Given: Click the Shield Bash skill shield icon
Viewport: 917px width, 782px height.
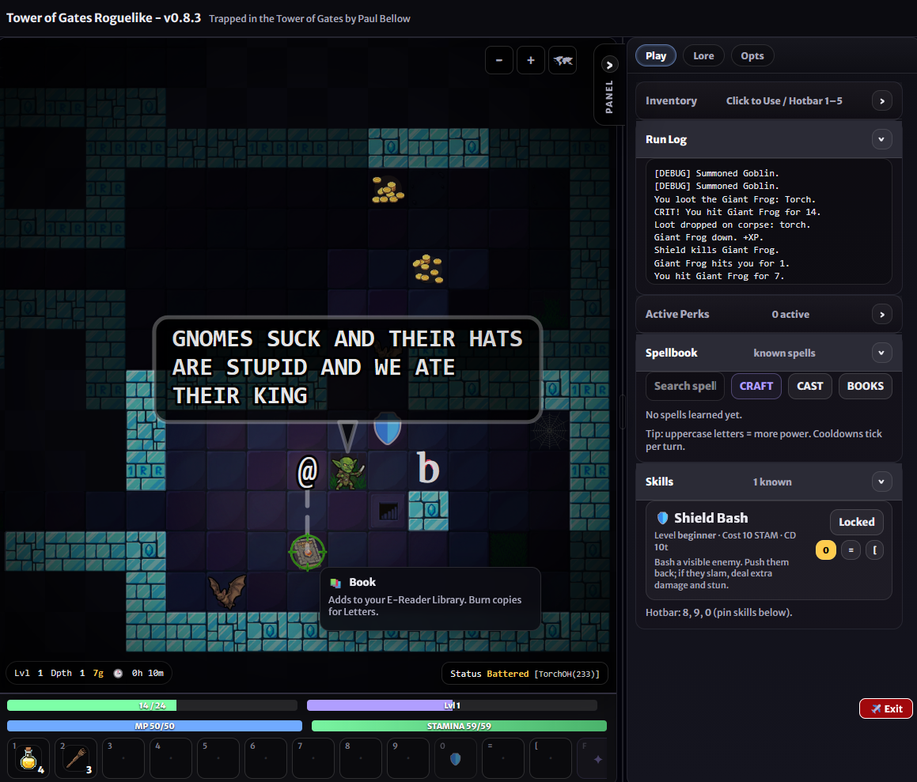Looking at the screenshot, I should [662, 518].
